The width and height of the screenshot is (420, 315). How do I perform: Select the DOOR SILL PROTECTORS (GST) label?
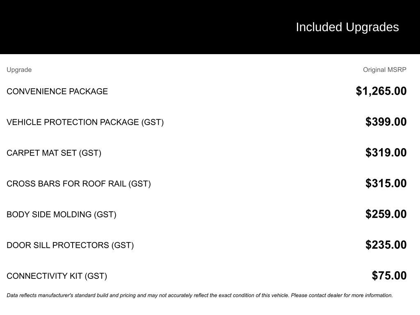70,245
